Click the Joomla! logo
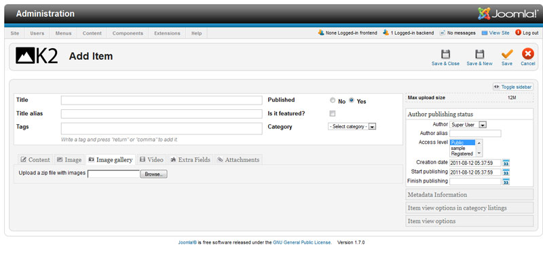This screenshot has height=270, width=543. (508, 14)
